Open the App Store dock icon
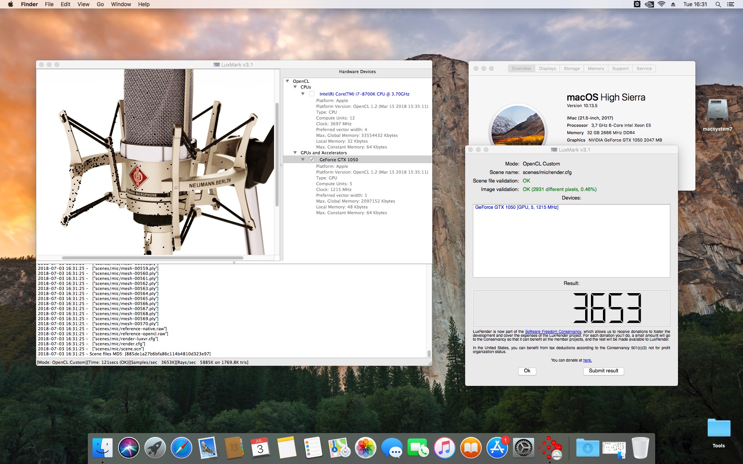The image size is (743, 464). 497,448
